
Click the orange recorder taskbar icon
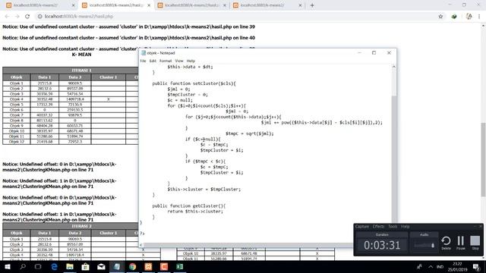click(x=164, y=266)
